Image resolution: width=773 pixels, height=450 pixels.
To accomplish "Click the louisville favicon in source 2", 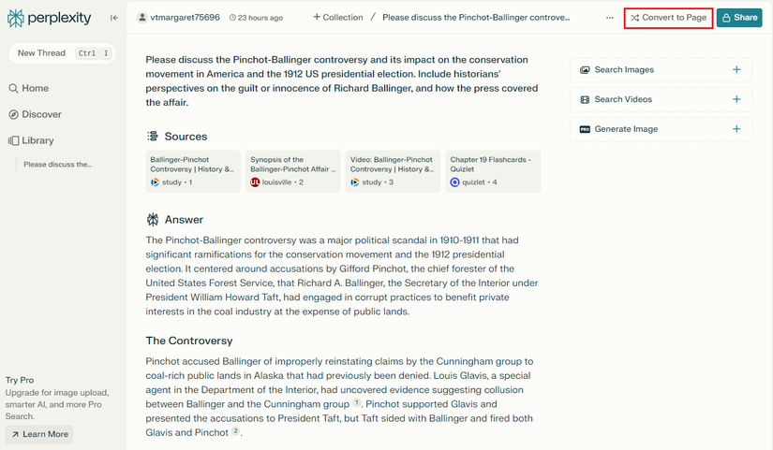I will (255, 182).
